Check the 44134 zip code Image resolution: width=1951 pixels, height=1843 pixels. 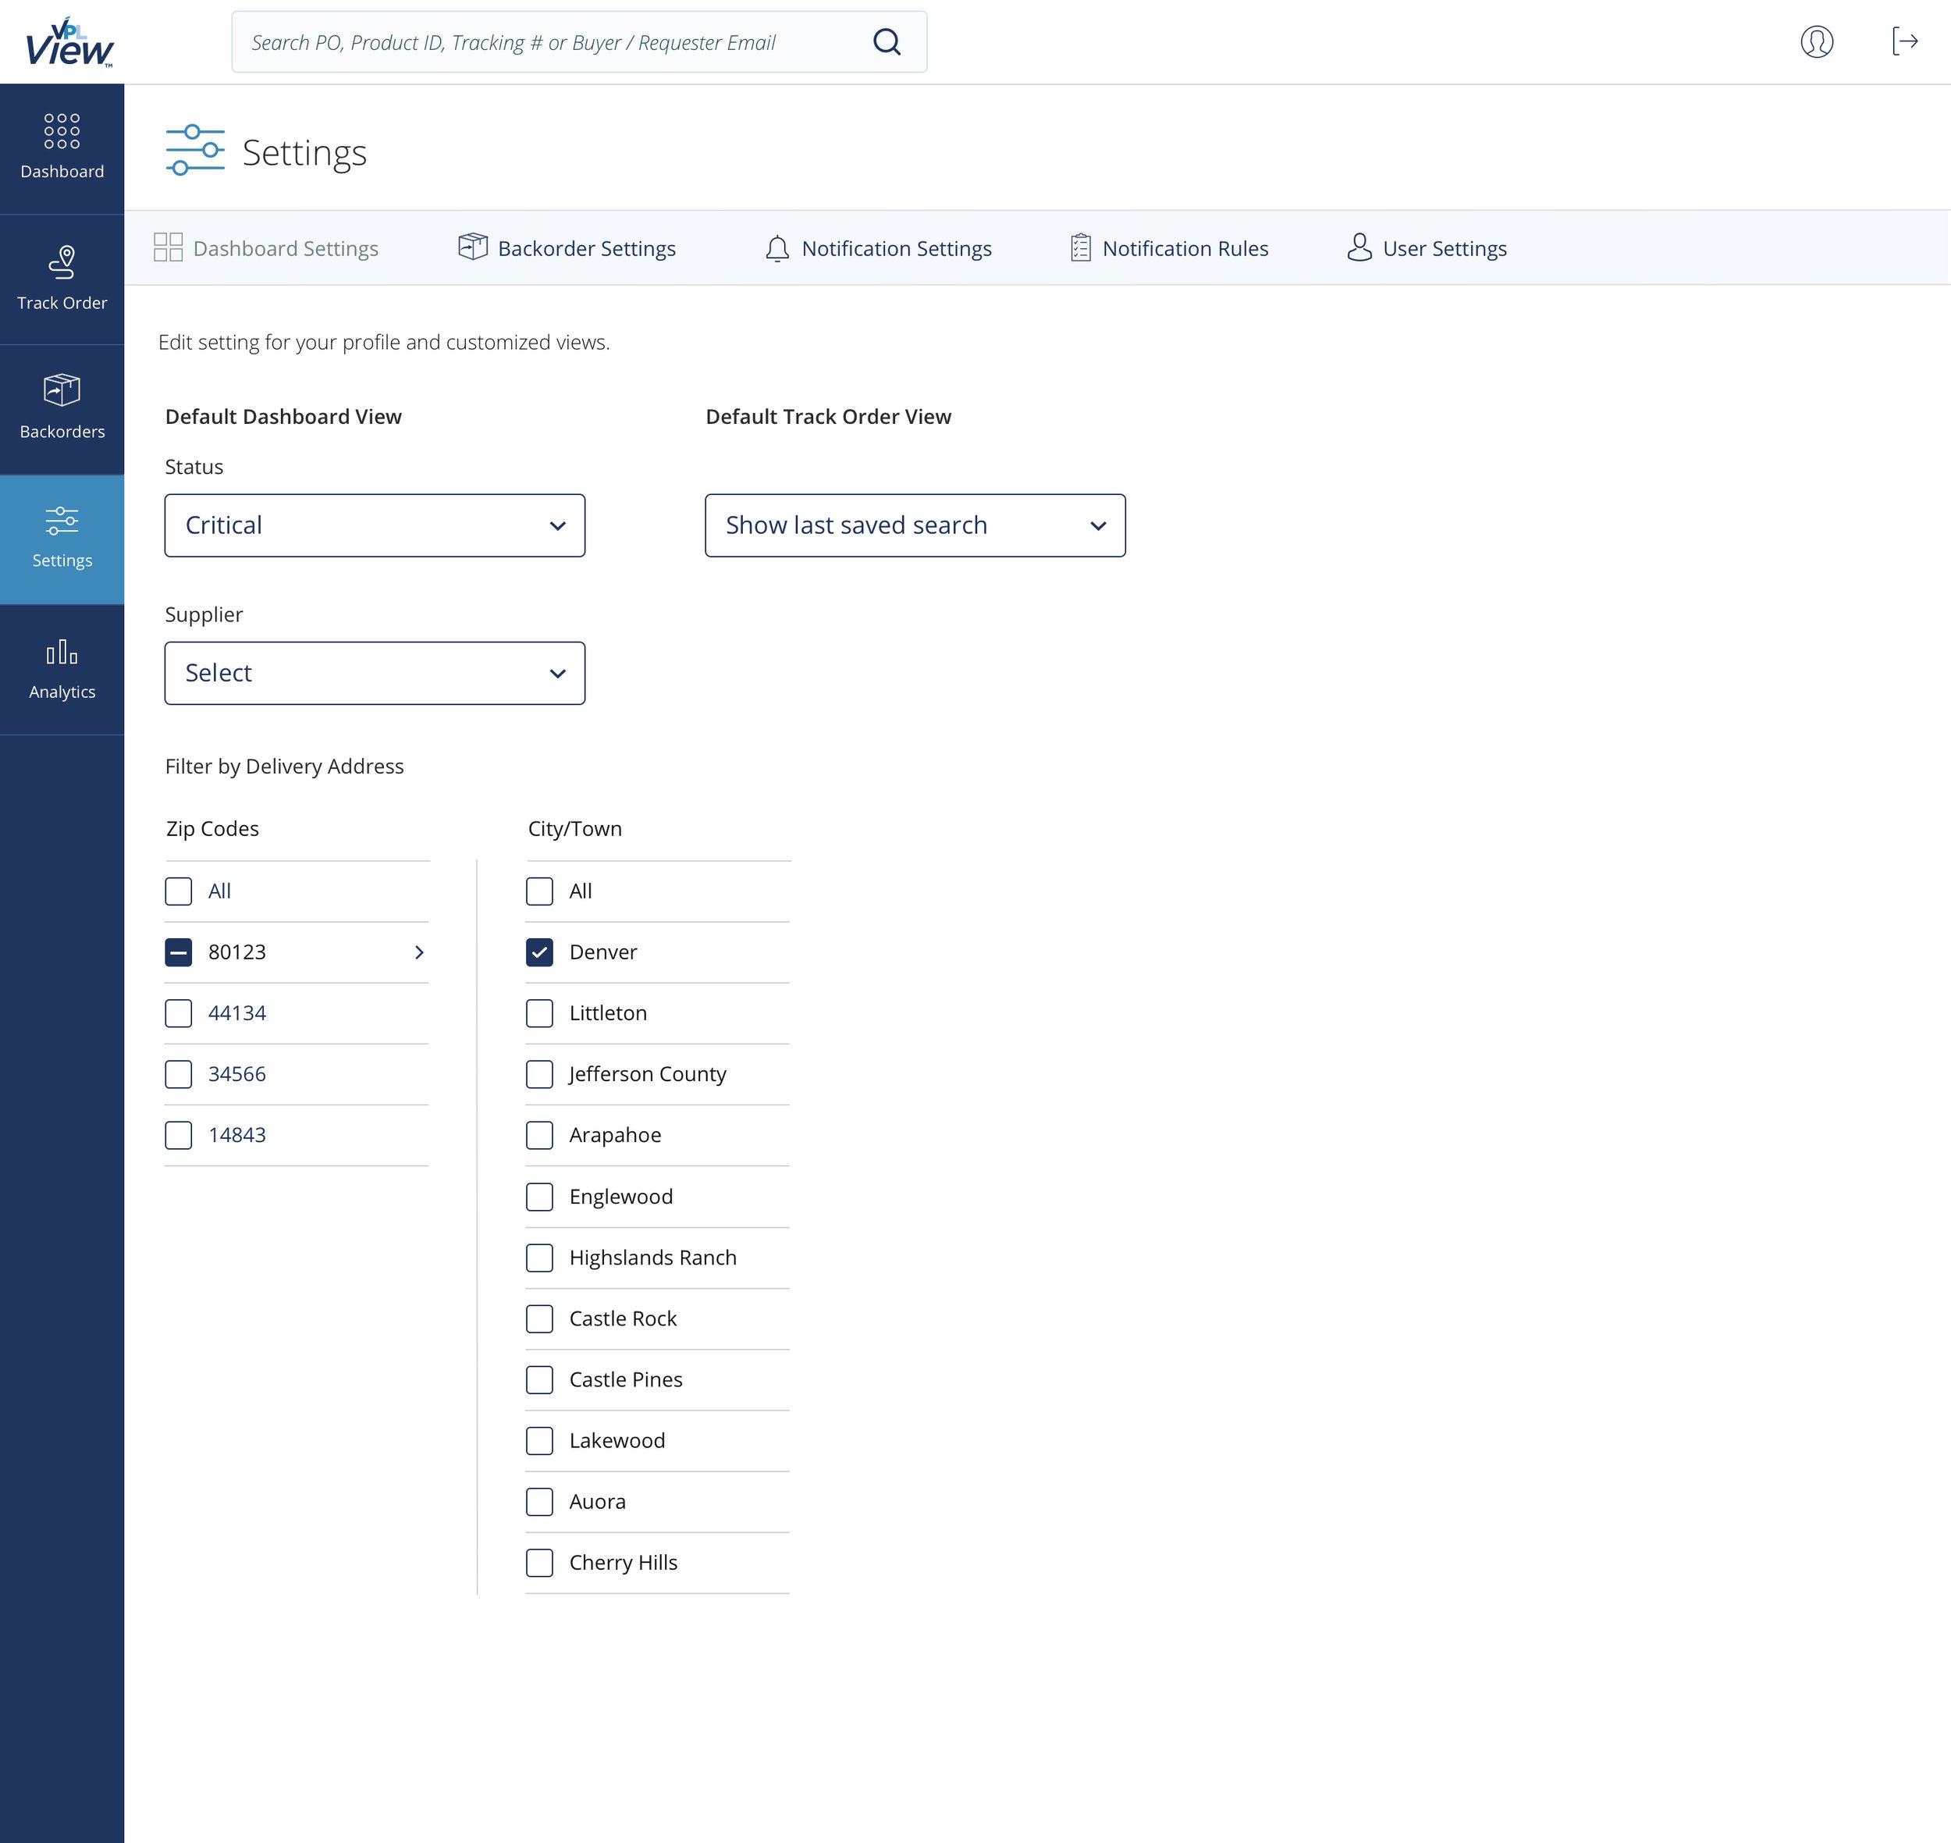[x=179, y=1013]
